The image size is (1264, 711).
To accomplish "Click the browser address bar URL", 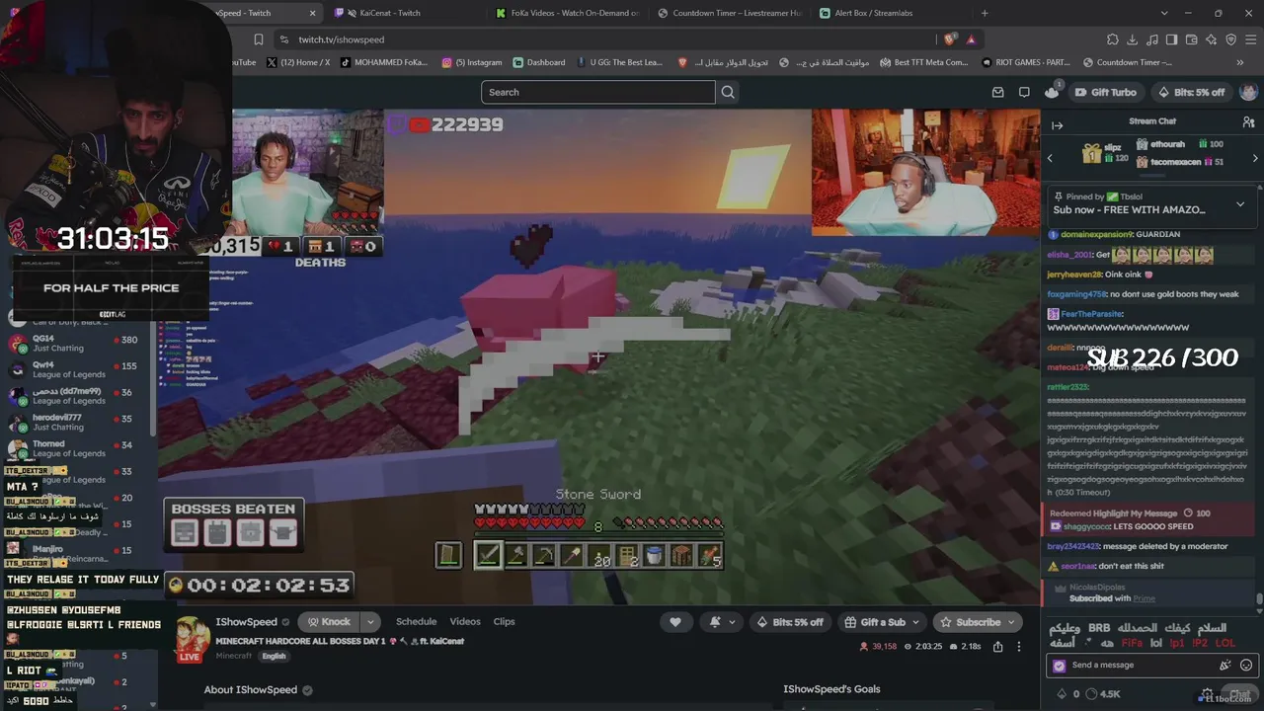I will (x=342, y=39).
